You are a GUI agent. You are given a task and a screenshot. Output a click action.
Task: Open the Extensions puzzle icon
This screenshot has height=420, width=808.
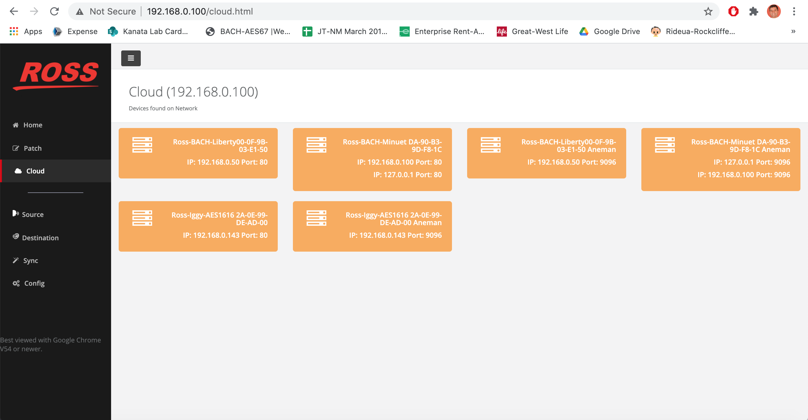pyautogui.click(x=754, y=11)
